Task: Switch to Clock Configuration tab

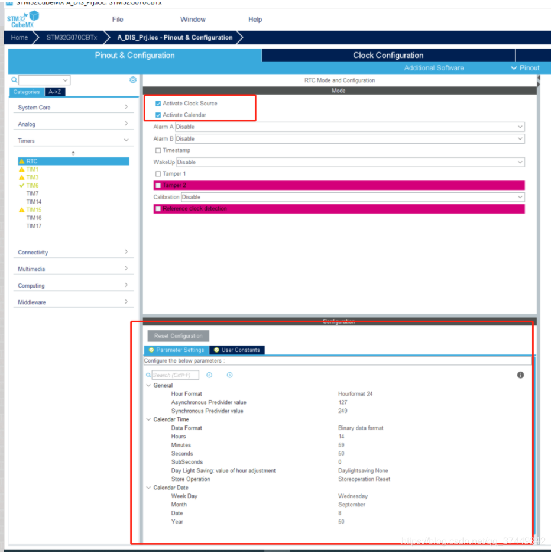Action: tap(388, 55)
